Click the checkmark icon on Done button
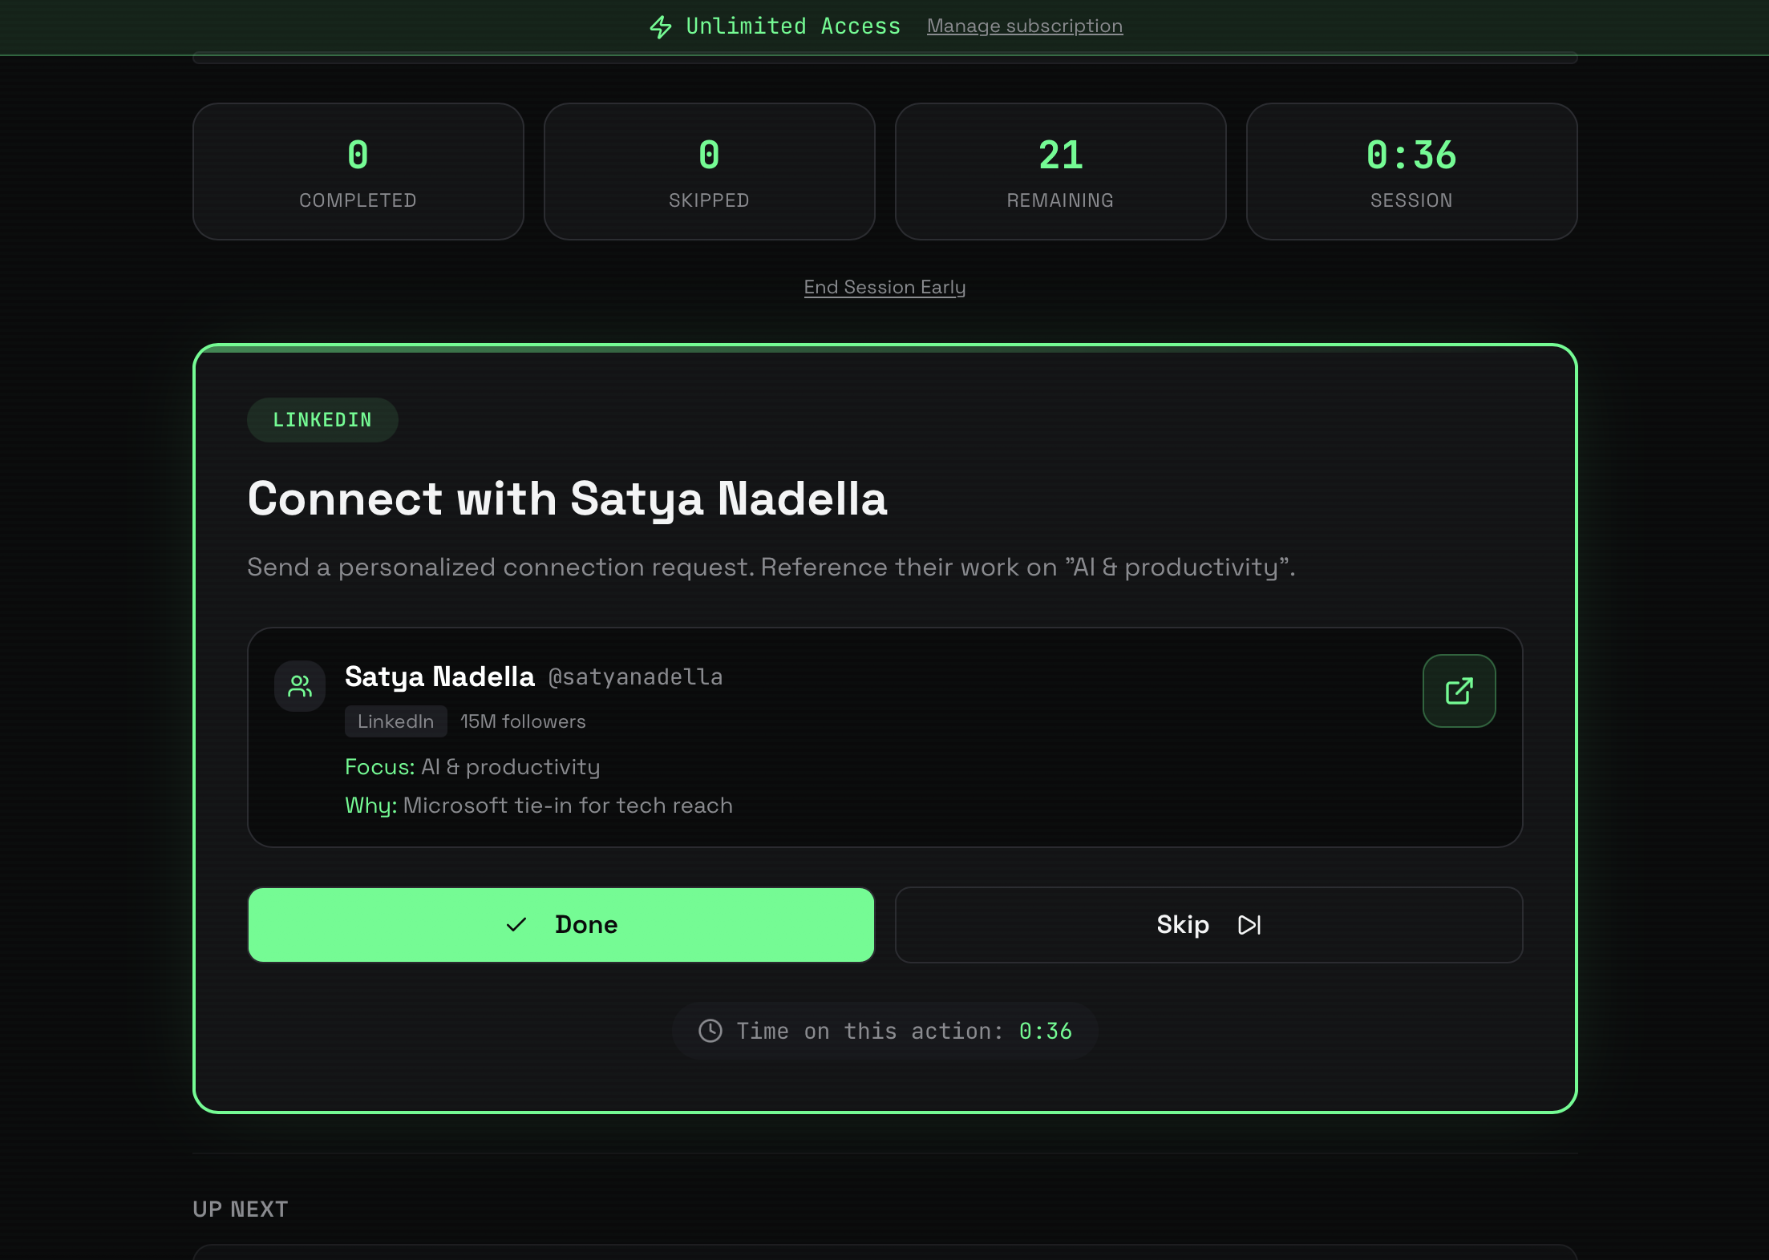Viewport: 1769px width, 1260px height. 516,925
